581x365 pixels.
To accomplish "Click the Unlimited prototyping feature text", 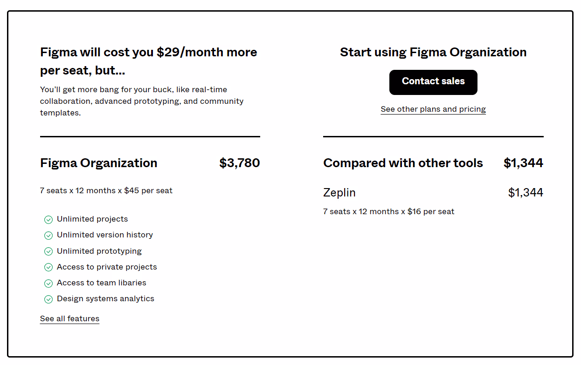I will point(99,251).
